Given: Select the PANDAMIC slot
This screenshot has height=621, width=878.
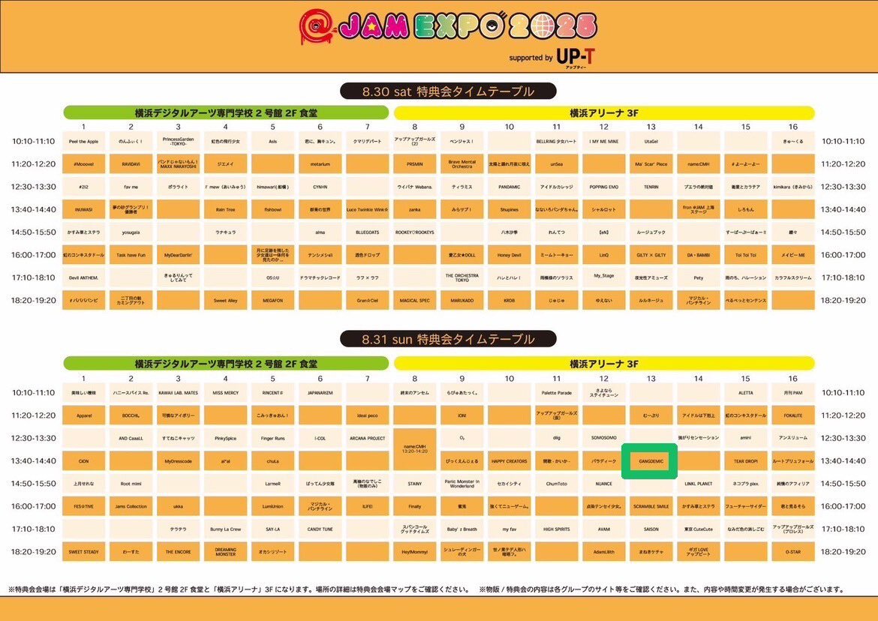Looking at the screenshot, I should [x=510, y=187].
